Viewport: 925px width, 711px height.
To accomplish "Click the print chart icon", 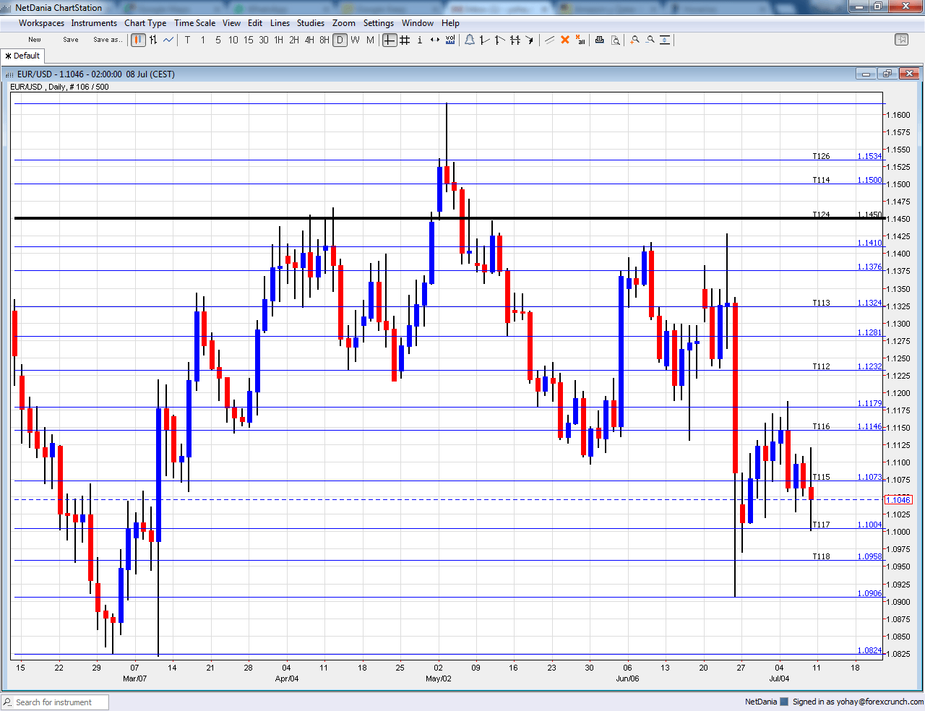I will tap(599, 40).
